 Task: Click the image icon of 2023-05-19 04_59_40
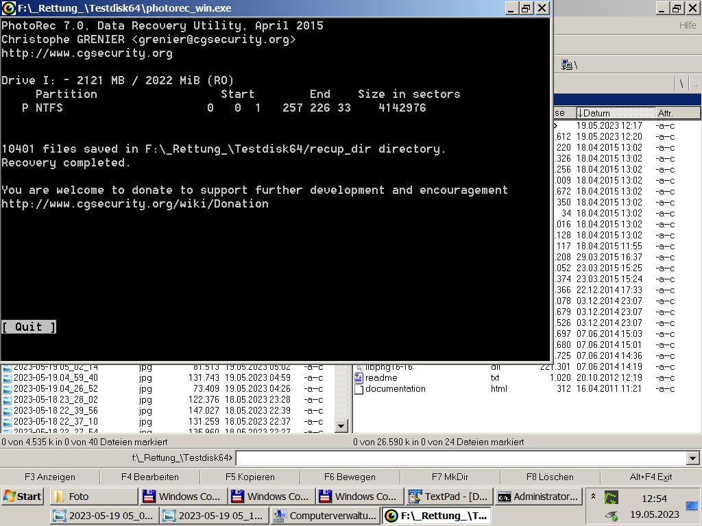coord(7,378)
